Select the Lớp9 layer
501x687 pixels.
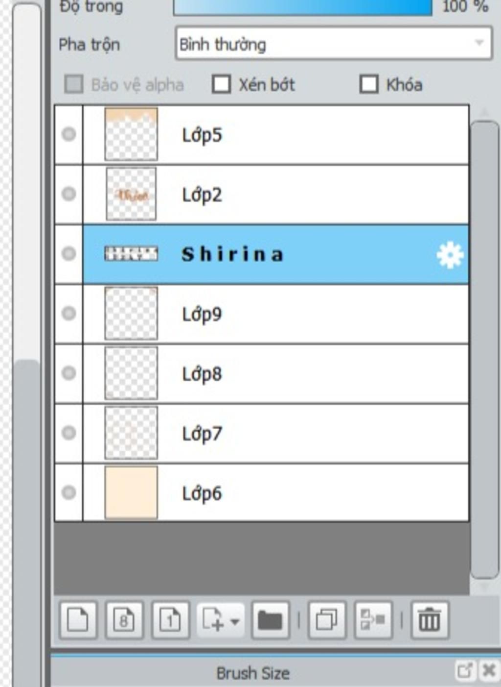coord(276,314)
